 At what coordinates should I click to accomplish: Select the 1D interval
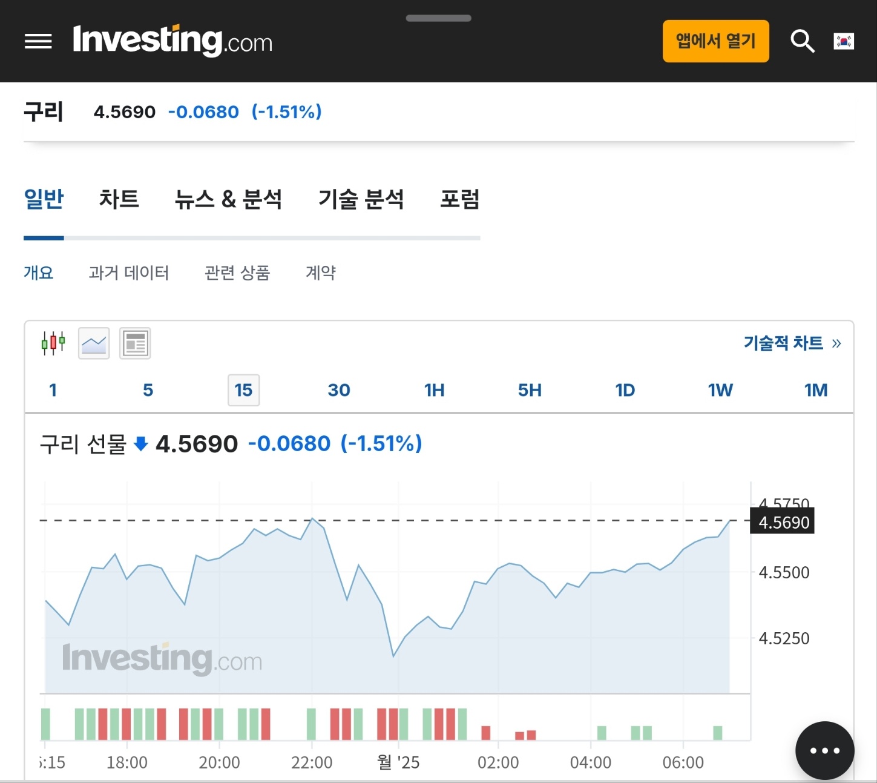click(x=625, y=390)
